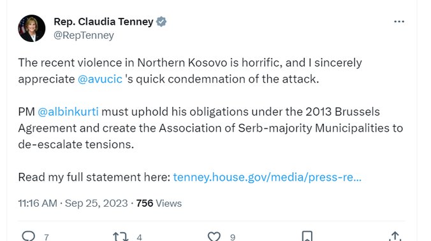Click the like count showing 9
The width and height of the screenshot is (431, 241).
pos(233,237)
